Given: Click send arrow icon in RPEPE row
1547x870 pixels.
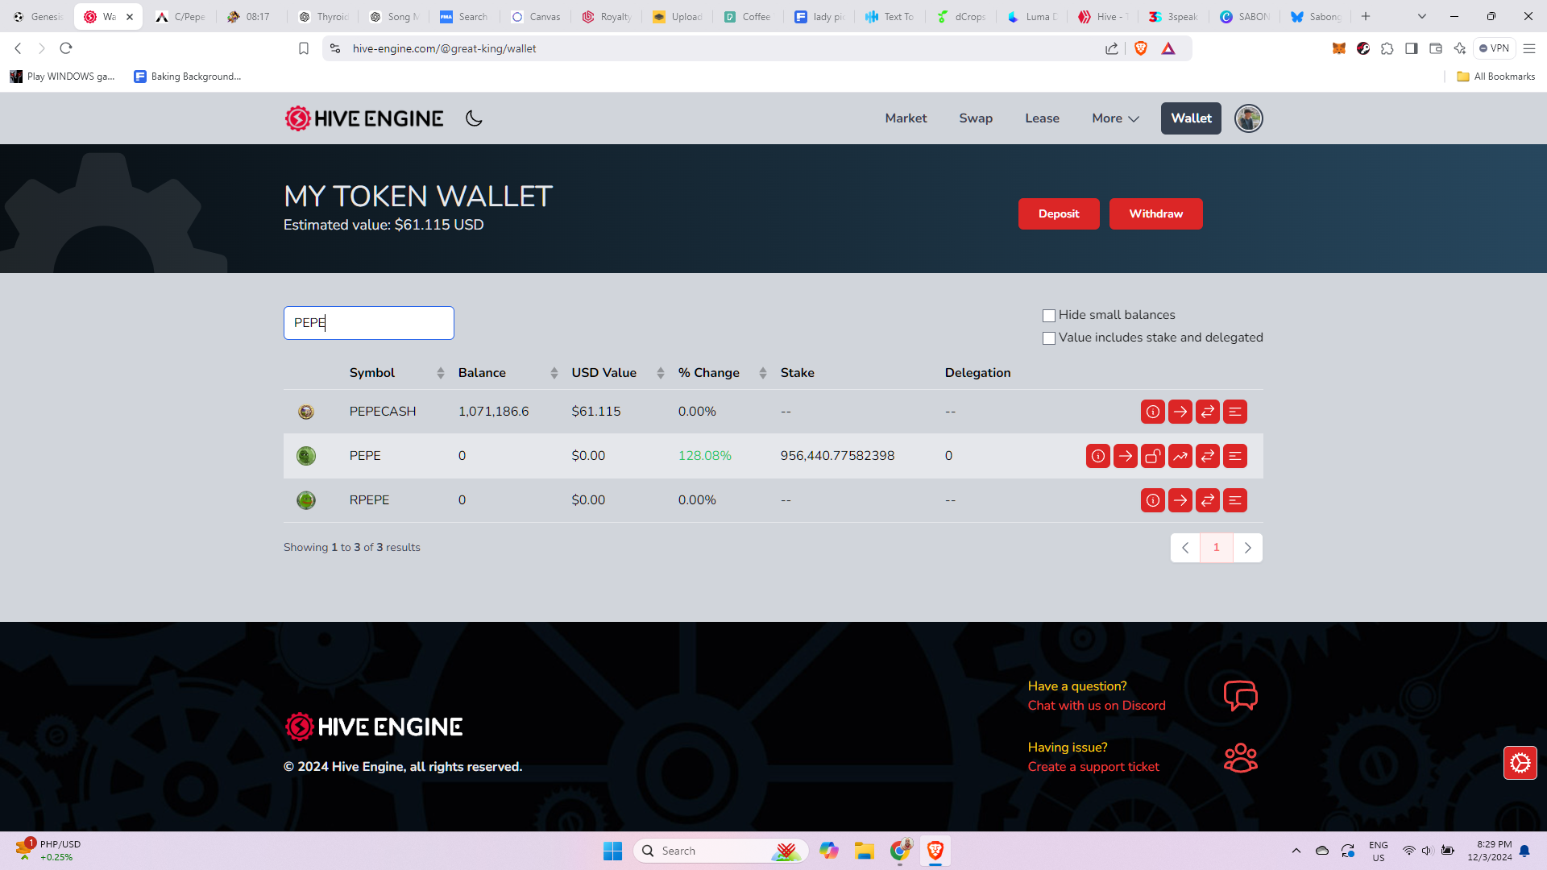Looking at the screenshot, I should [x=1180, y=500].
